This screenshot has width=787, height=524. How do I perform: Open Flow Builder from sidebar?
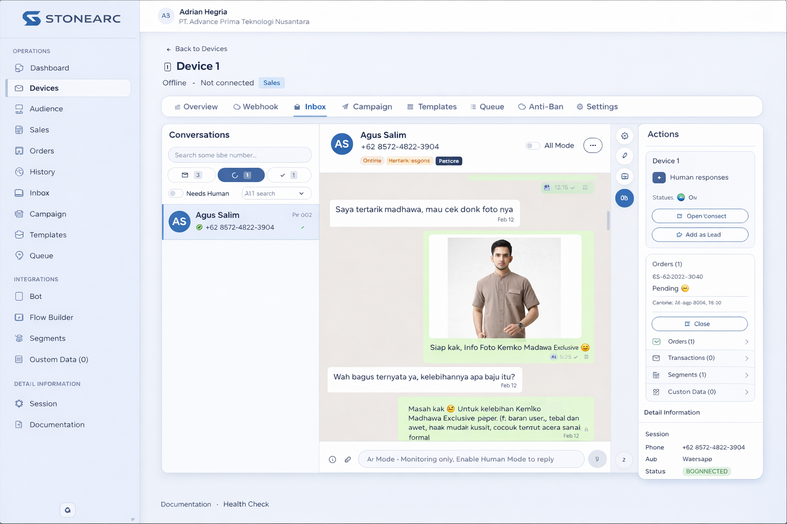click(51, 317)
